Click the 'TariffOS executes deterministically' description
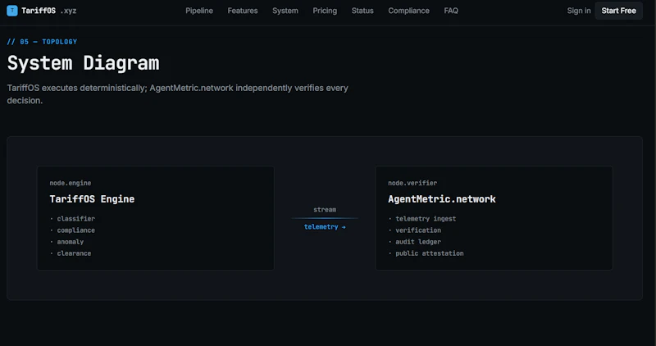Image resolution: width=656 pixels, height=346 pixels. [177, 94]
